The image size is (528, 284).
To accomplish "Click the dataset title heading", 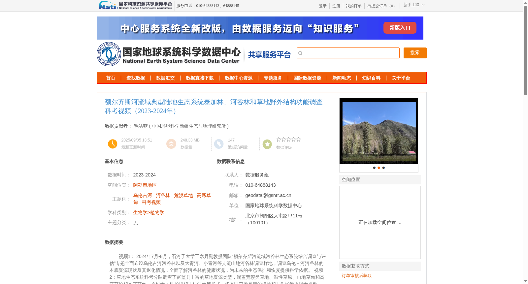I will [214, 107].
